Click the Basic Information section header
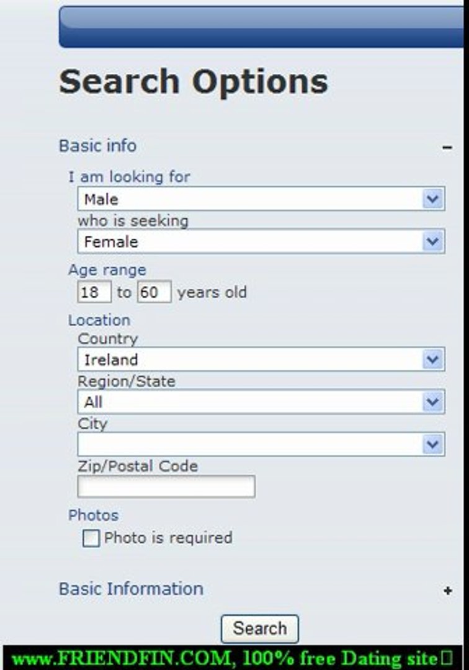The width and height of the screenshot is (469, 670). [x=131, y=589]
